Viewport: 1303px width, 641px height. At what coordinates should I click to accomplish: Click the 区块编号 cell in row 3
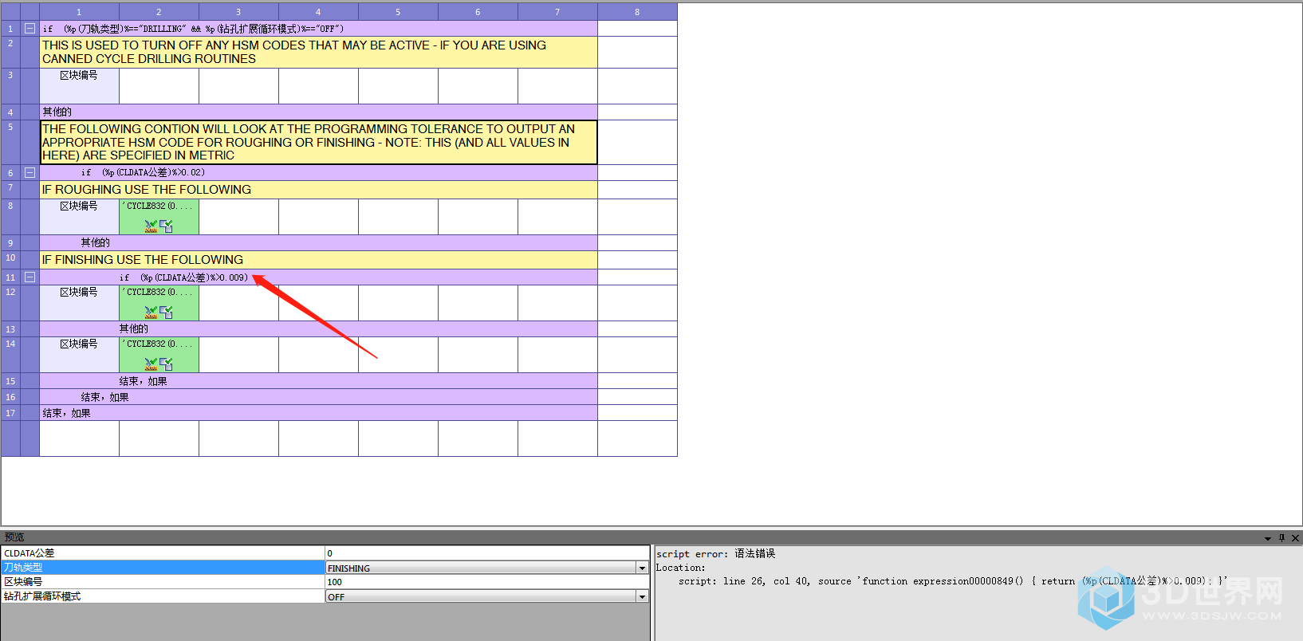79,86
